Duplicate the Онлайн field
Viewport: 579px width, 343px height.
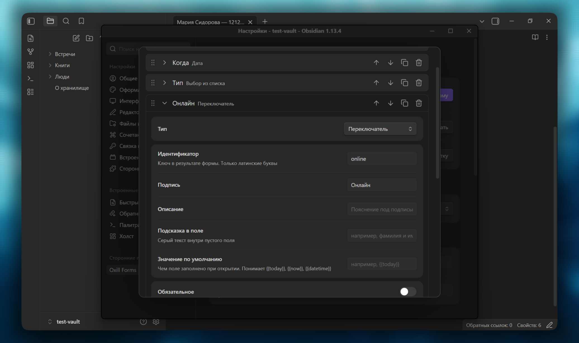pos(404,103)
